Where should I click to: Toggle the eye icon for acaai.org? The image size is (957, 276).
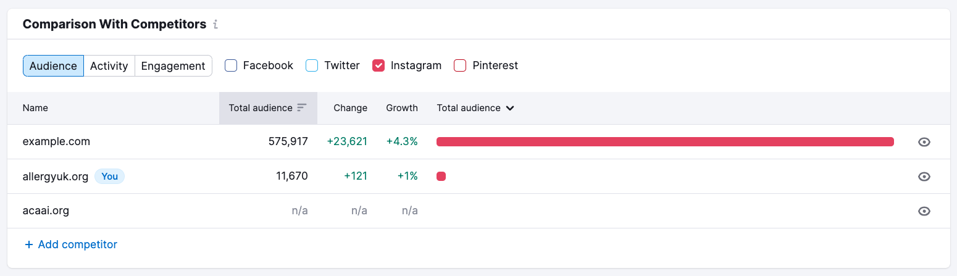click(924, 211)
